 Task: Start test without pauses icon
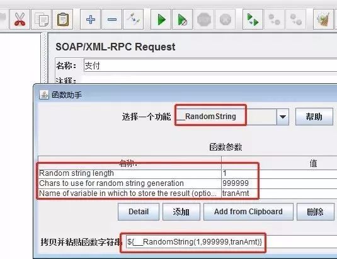point(182,20)
